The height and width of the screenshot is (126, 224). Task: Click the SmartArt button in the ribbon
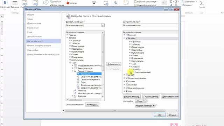point(56,1)
